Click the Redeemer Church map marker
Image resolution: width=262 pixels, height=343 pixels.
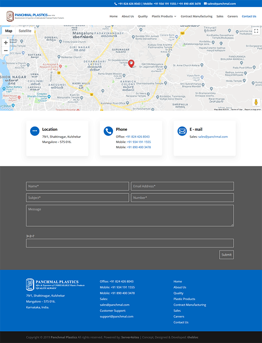click(x=59, y=57)
